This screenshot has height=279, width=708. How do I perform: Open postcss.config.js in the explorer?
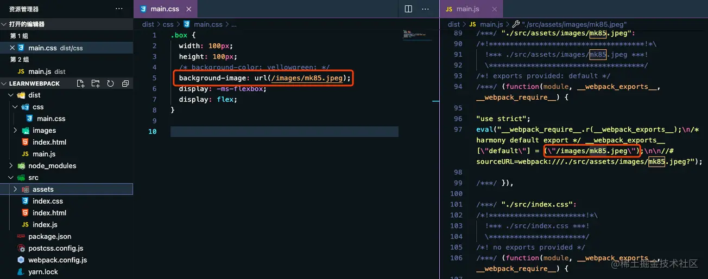55,248
